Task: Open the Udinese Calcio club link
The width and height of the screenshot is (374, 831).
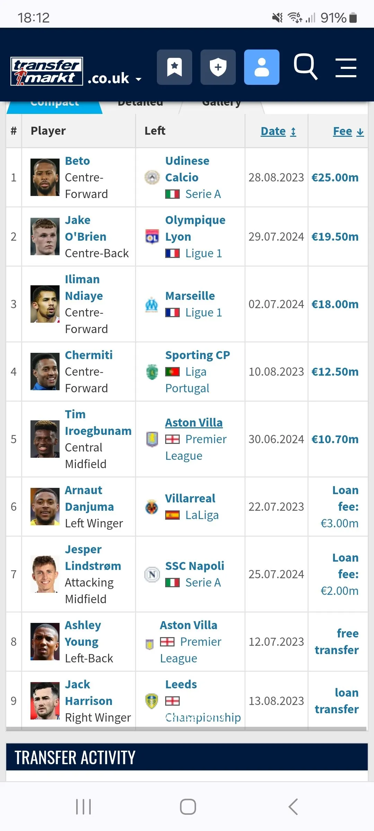Action: click(x=187, y=169)
